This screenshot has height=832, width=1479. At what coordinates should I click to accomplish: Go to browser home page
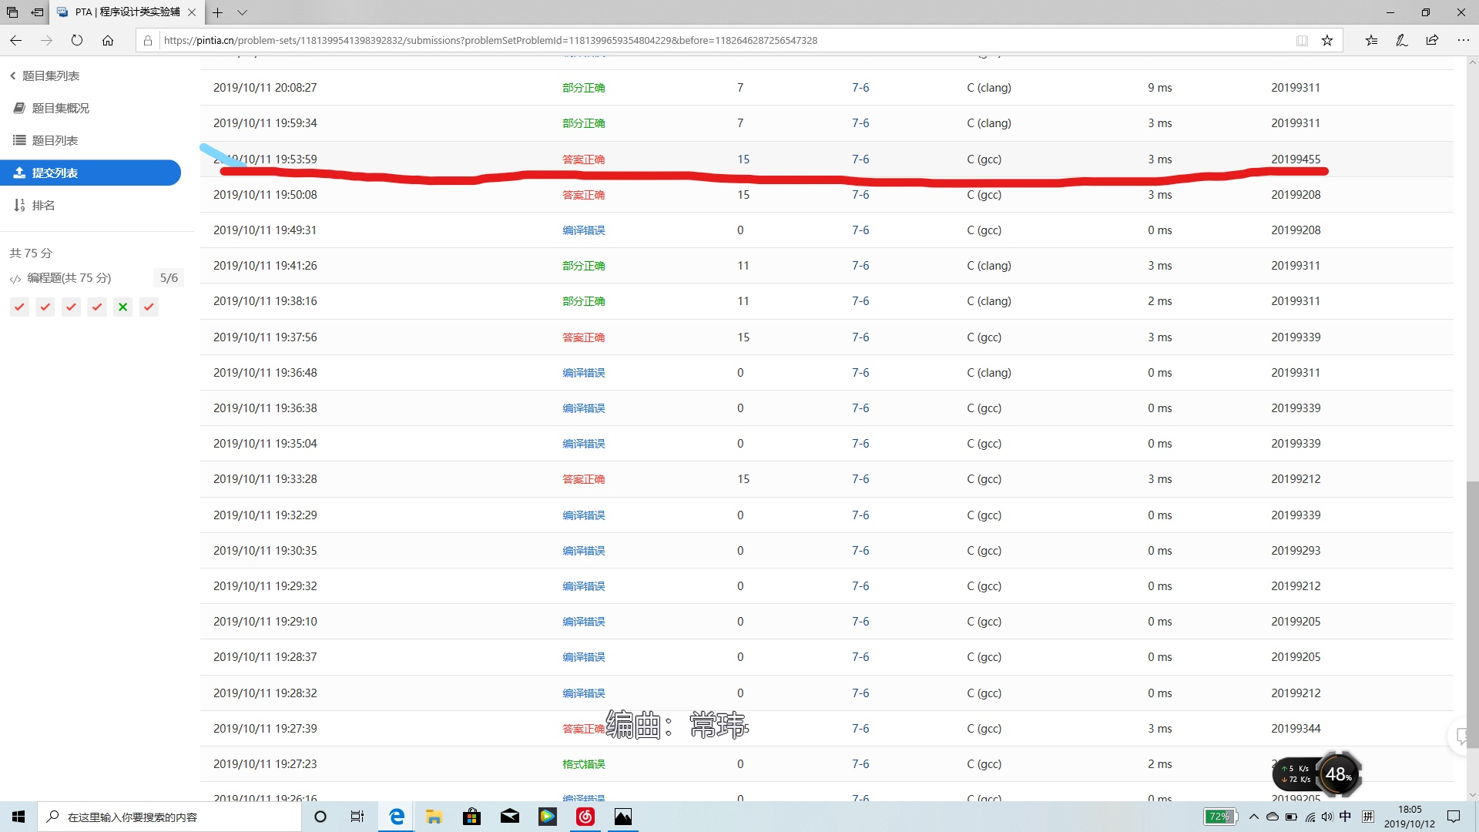point(108,40)
